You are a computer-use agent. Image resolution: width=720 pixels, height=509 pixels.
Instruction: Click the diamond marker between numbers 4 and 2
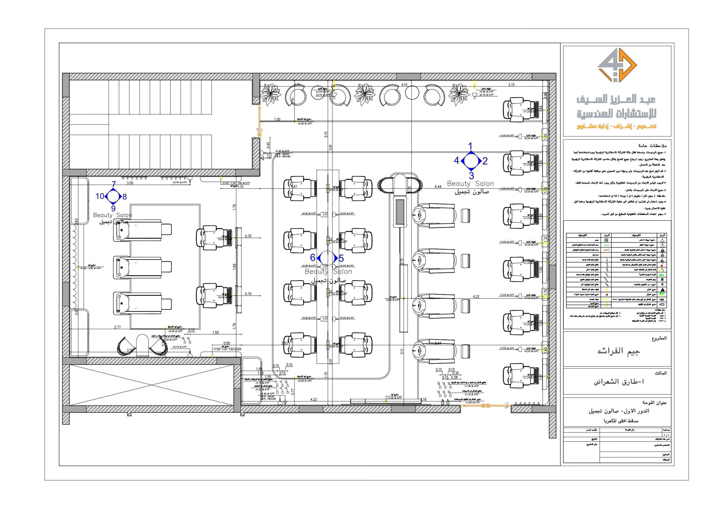471,161
